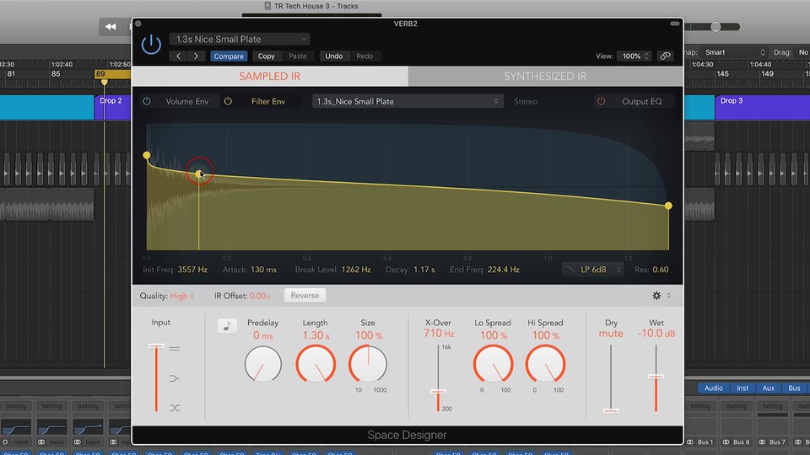Click the End Freq 224.4 Hz value
The height and width of the screenshot is (455, 810).
[503, 270]
